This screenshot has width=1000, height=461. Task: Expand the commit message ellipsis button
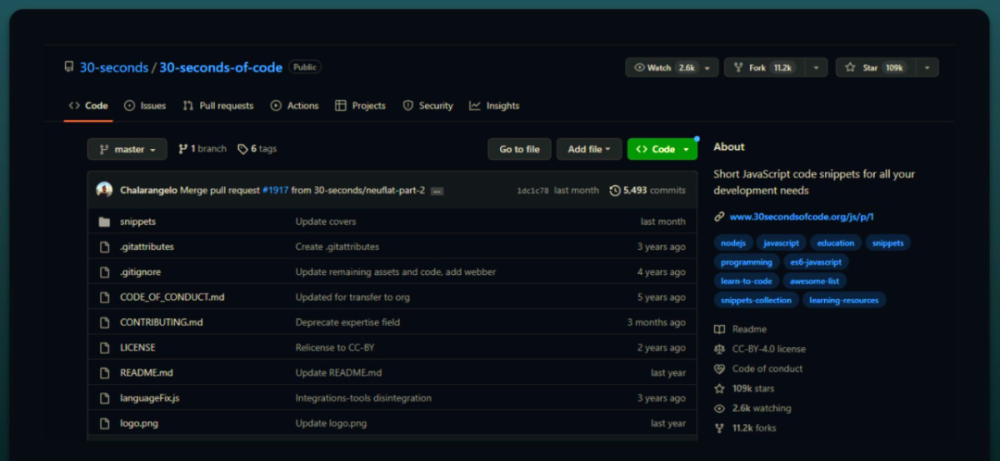[x=437, y=191]
